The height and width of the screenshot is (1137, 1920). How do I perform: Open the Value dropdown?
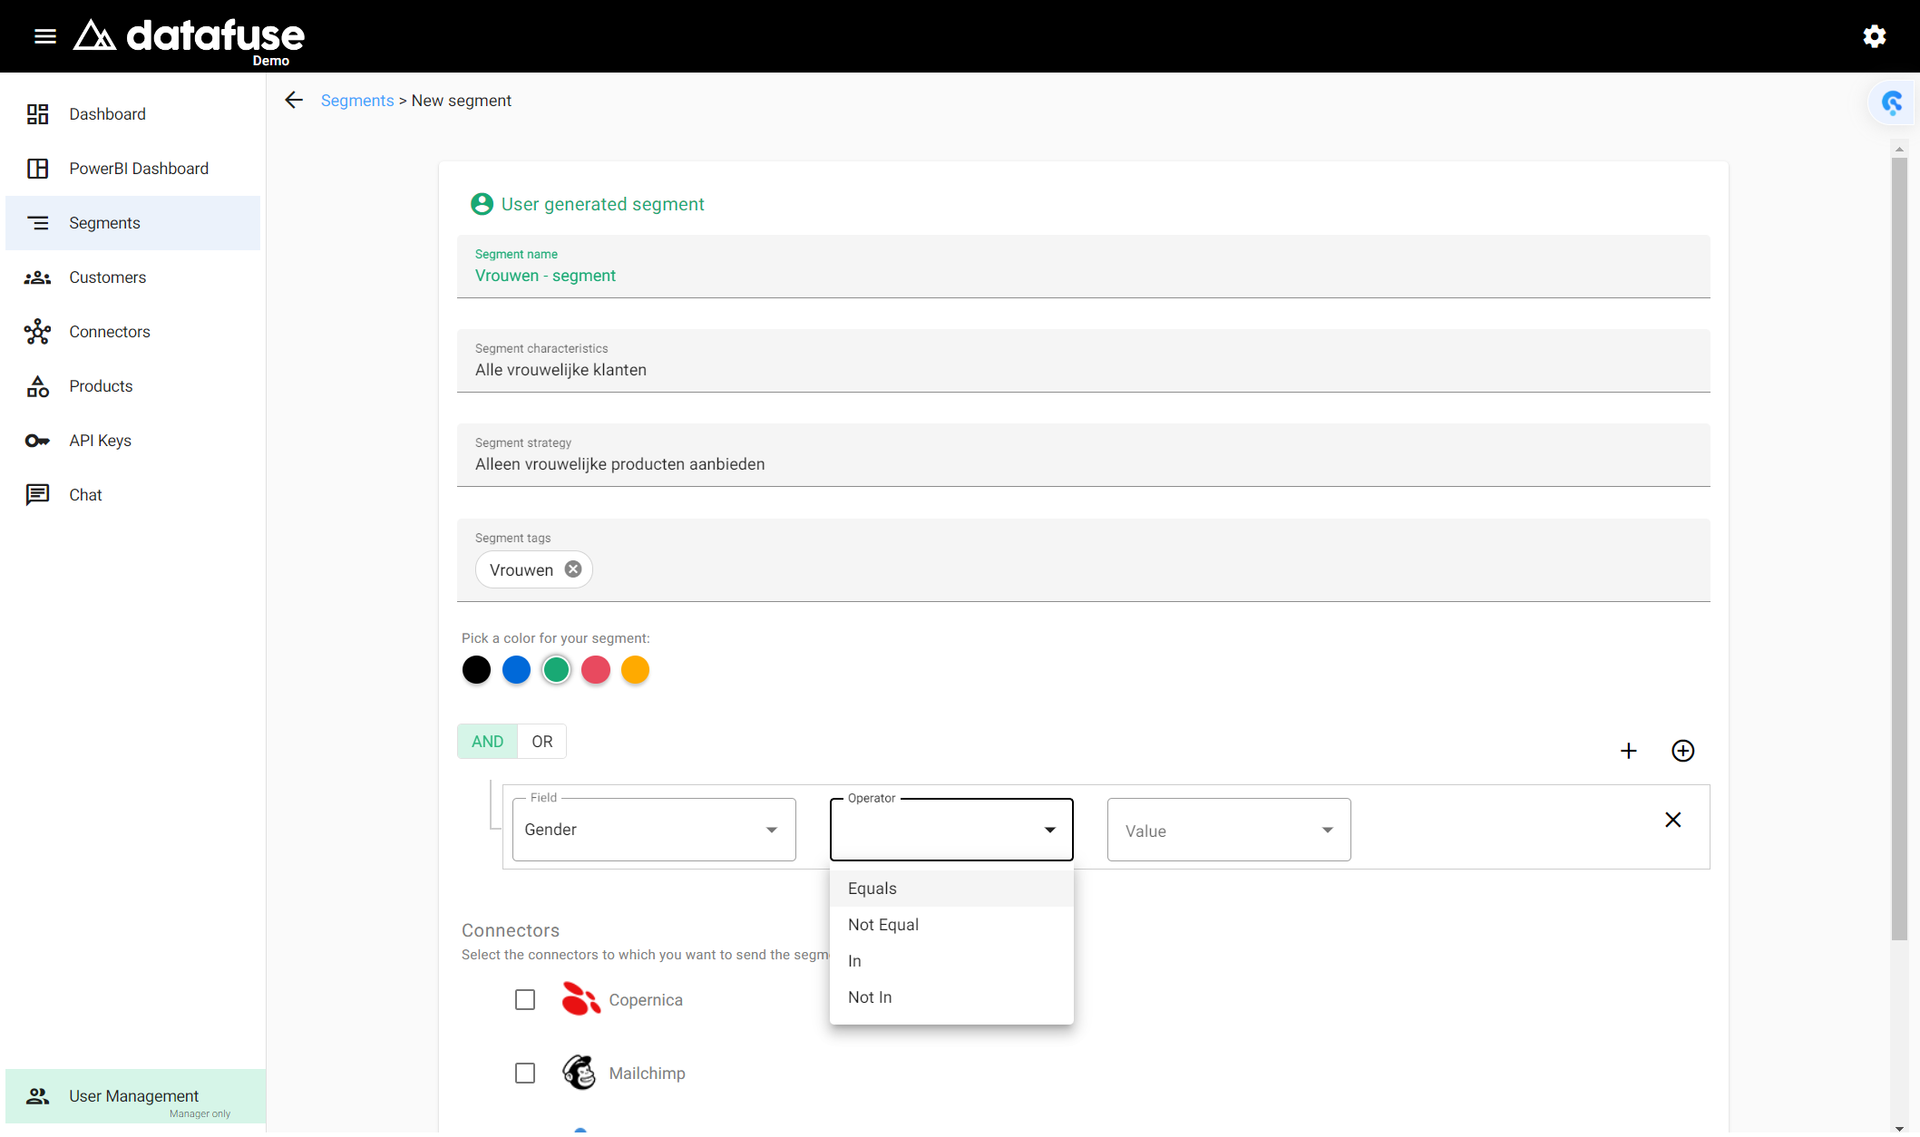[1229, 830]
